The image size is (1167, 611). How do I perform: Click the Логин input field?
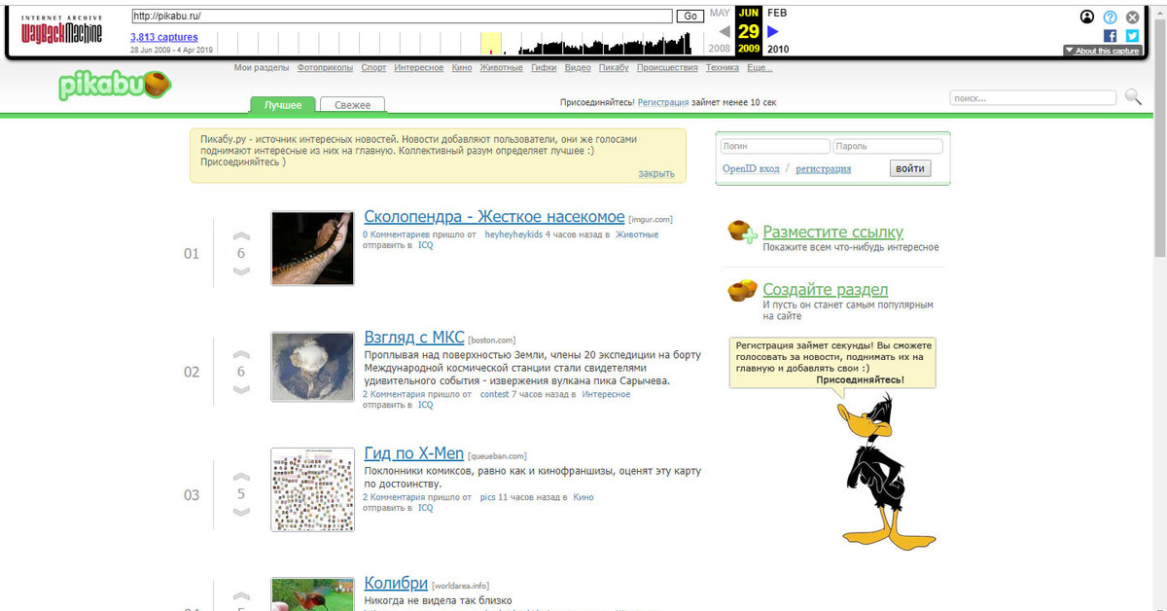[774, 146]
